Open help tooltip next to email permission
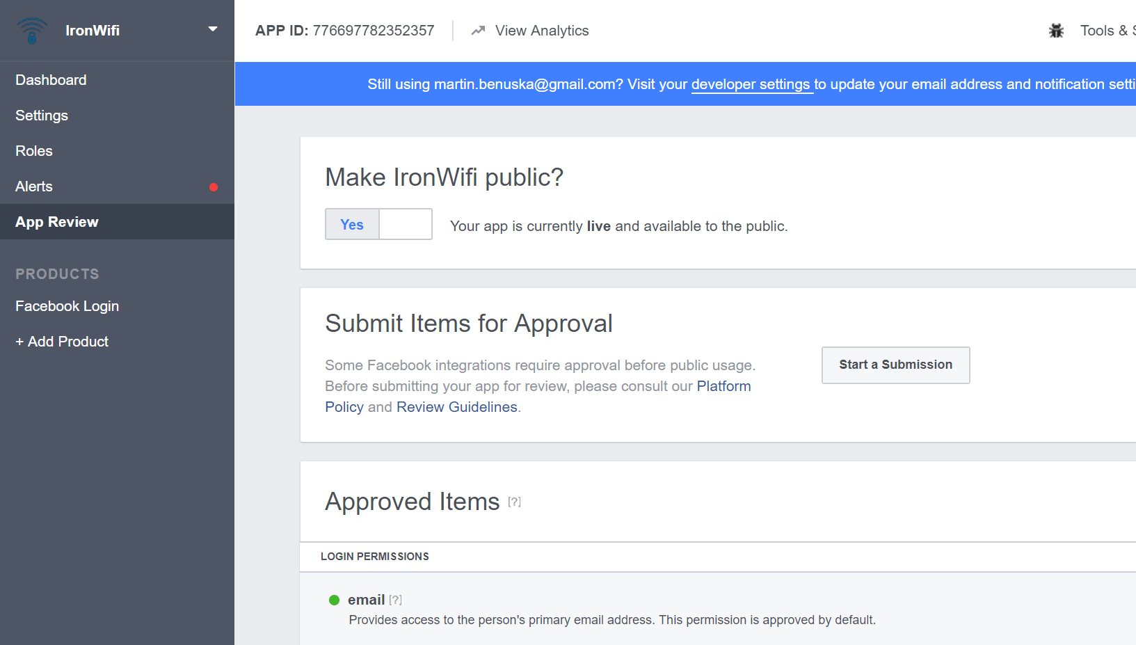Screen dimensions: 1136x645 (x=395, y=600)
